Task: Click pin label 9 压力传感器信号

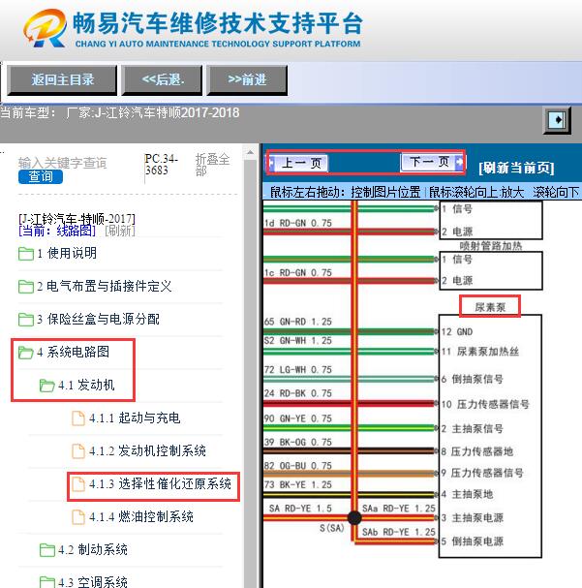Action: 482,473
